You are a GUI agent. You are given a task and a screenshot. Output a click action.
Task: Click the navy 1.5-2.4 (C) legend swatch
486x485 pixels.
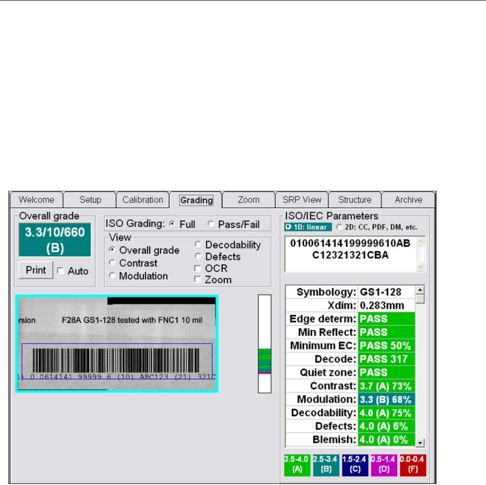(x=355, y=465)
